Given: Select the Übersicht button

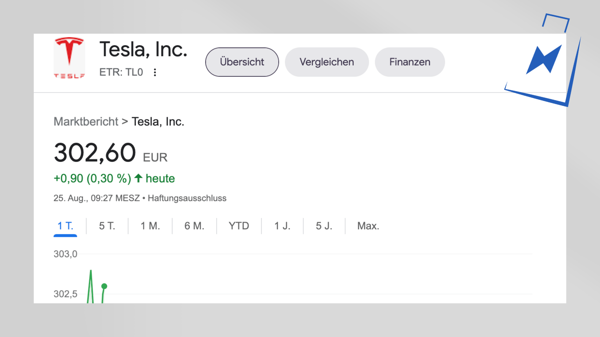Looking at the screenshot, I should coord(242,62).
